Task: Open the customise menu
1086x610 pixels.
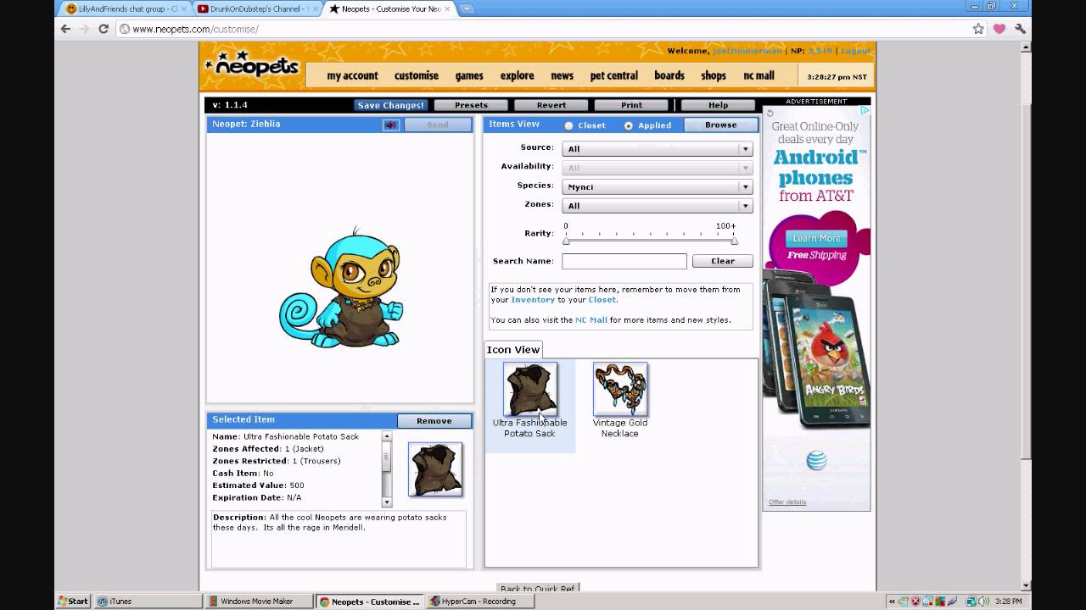Action: pos(416,75)
